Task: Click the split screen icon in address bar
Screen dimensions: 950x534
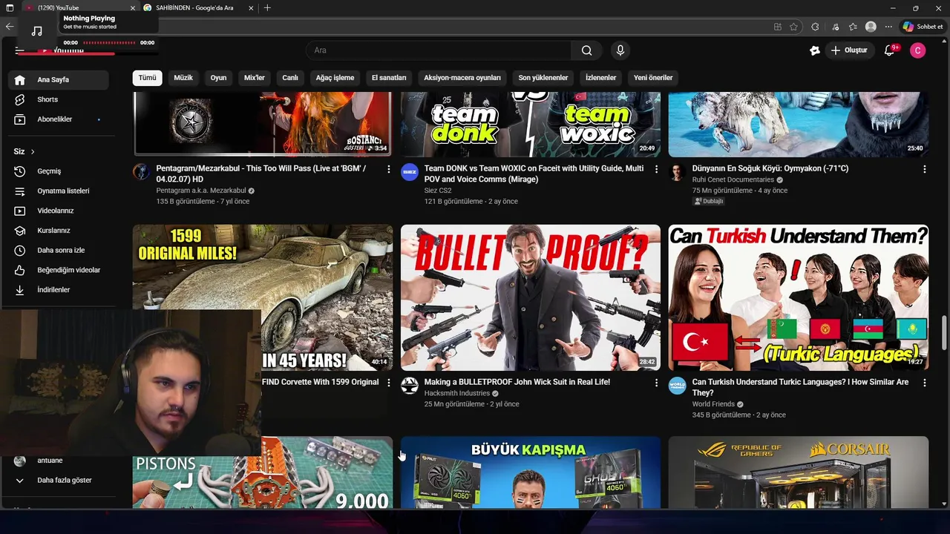Action: pyautogui.click(x=777, y=27)
